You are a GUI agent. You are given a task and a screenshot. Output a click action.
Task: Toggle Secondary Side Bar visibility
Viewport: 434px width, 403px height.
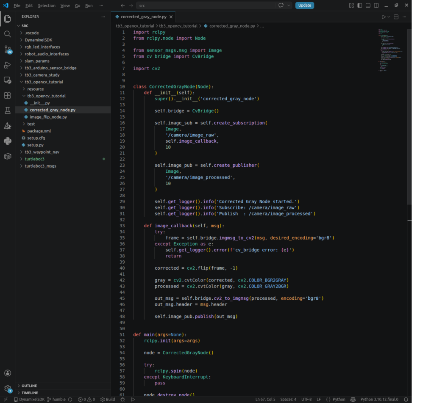tap(376, 5)
